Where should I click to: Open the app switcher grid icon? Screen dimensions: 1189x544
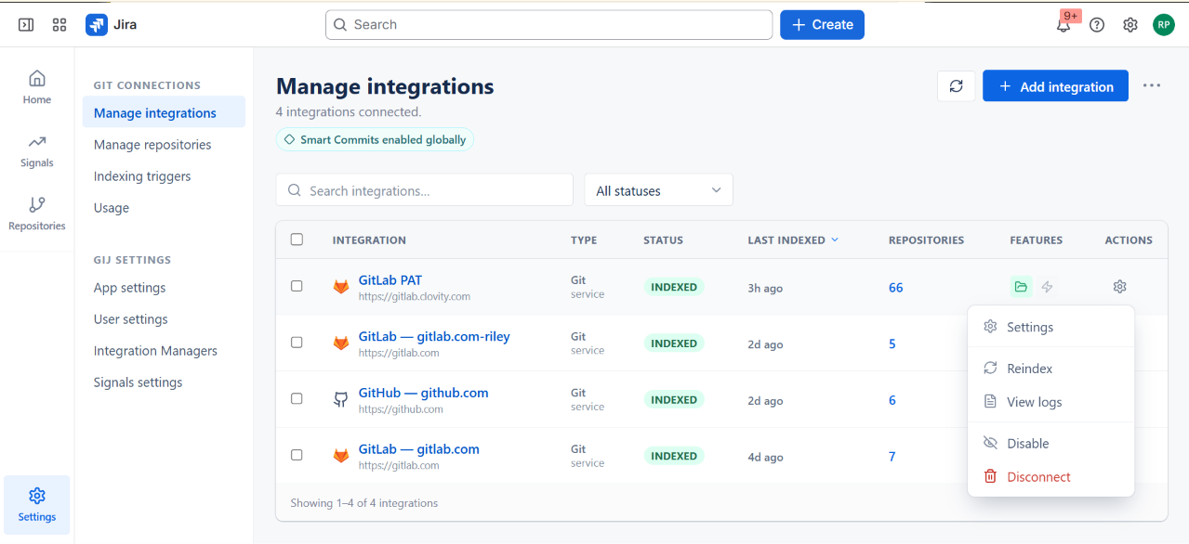coord(59,25)
